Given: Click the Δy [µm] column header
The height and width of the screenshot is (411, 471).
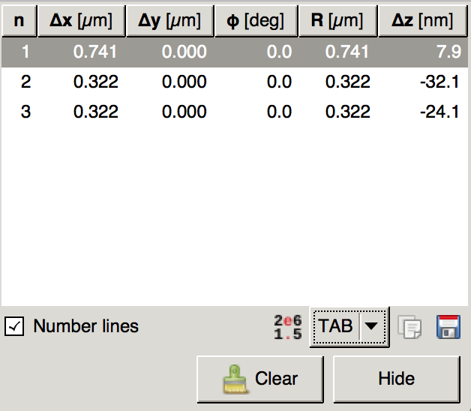Looking at the screenshot, I should click(x=169, y=21).
